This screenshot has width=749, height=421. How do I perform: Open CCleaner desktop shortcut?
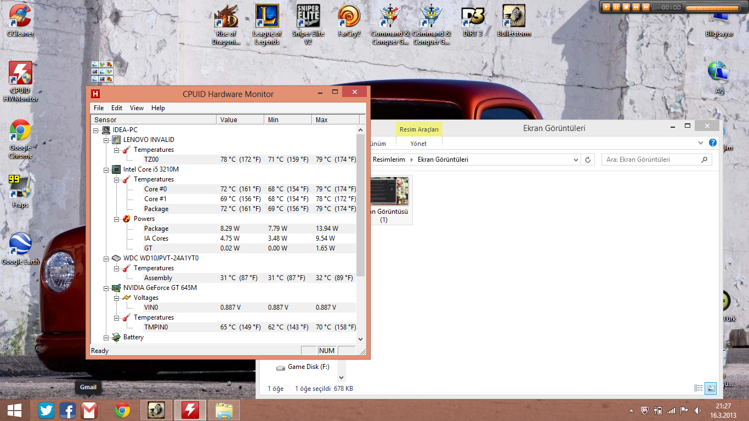(x=20, y=20)
